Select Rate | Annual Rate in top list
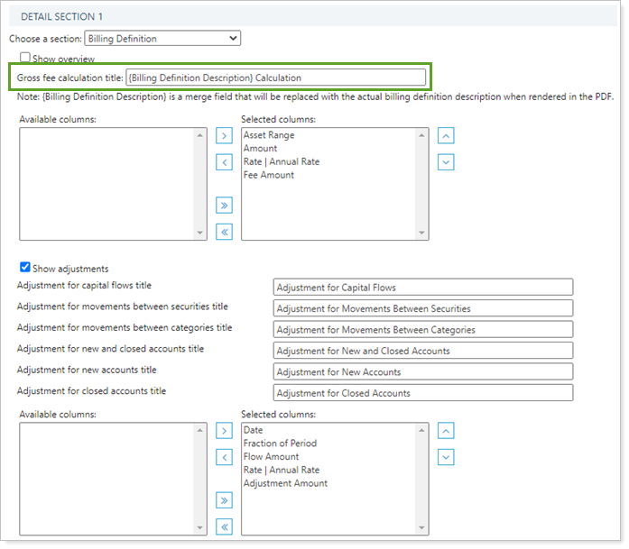This screenshot has width=629, height=549. tap(282, 161)
